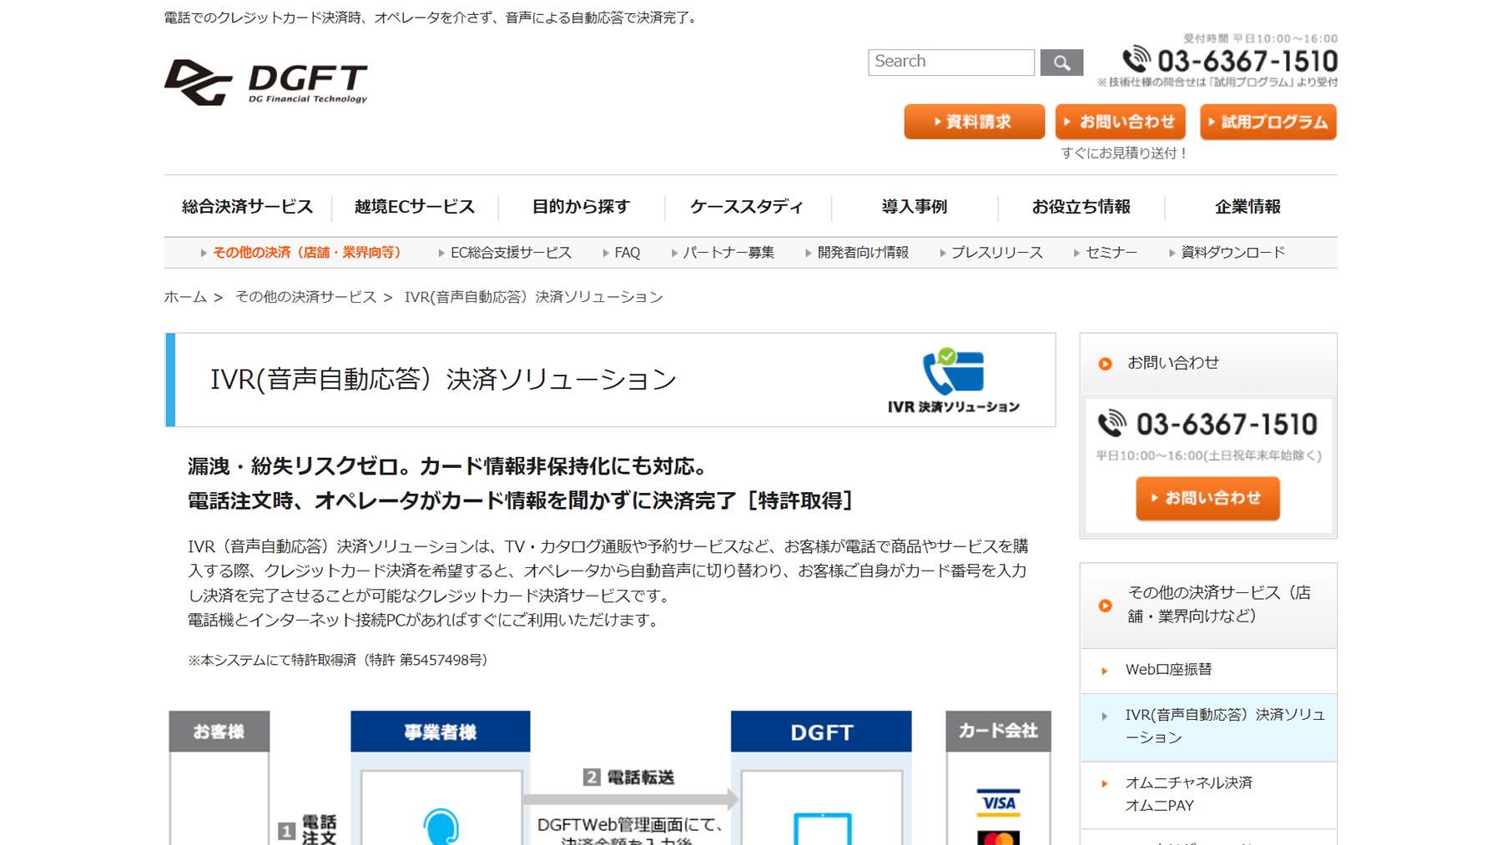Click the DGFT logo
Viewport: 1502px width, 845px height.
pyautogui.click(x=265, y=82)
